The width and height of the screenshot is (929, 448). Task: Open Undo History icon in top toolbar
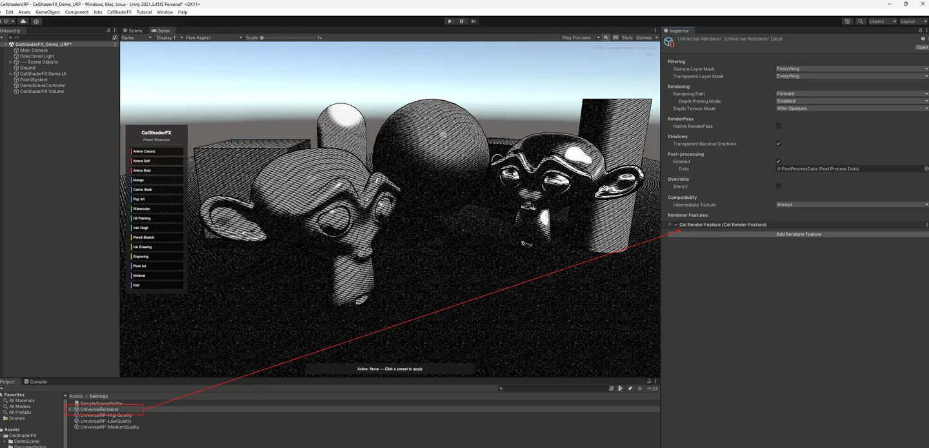(847, 21)
